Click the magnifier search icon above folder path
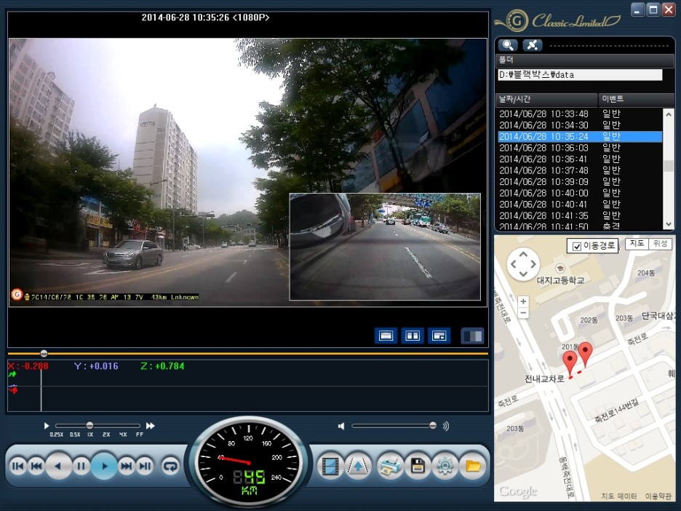 coord(509,45)
